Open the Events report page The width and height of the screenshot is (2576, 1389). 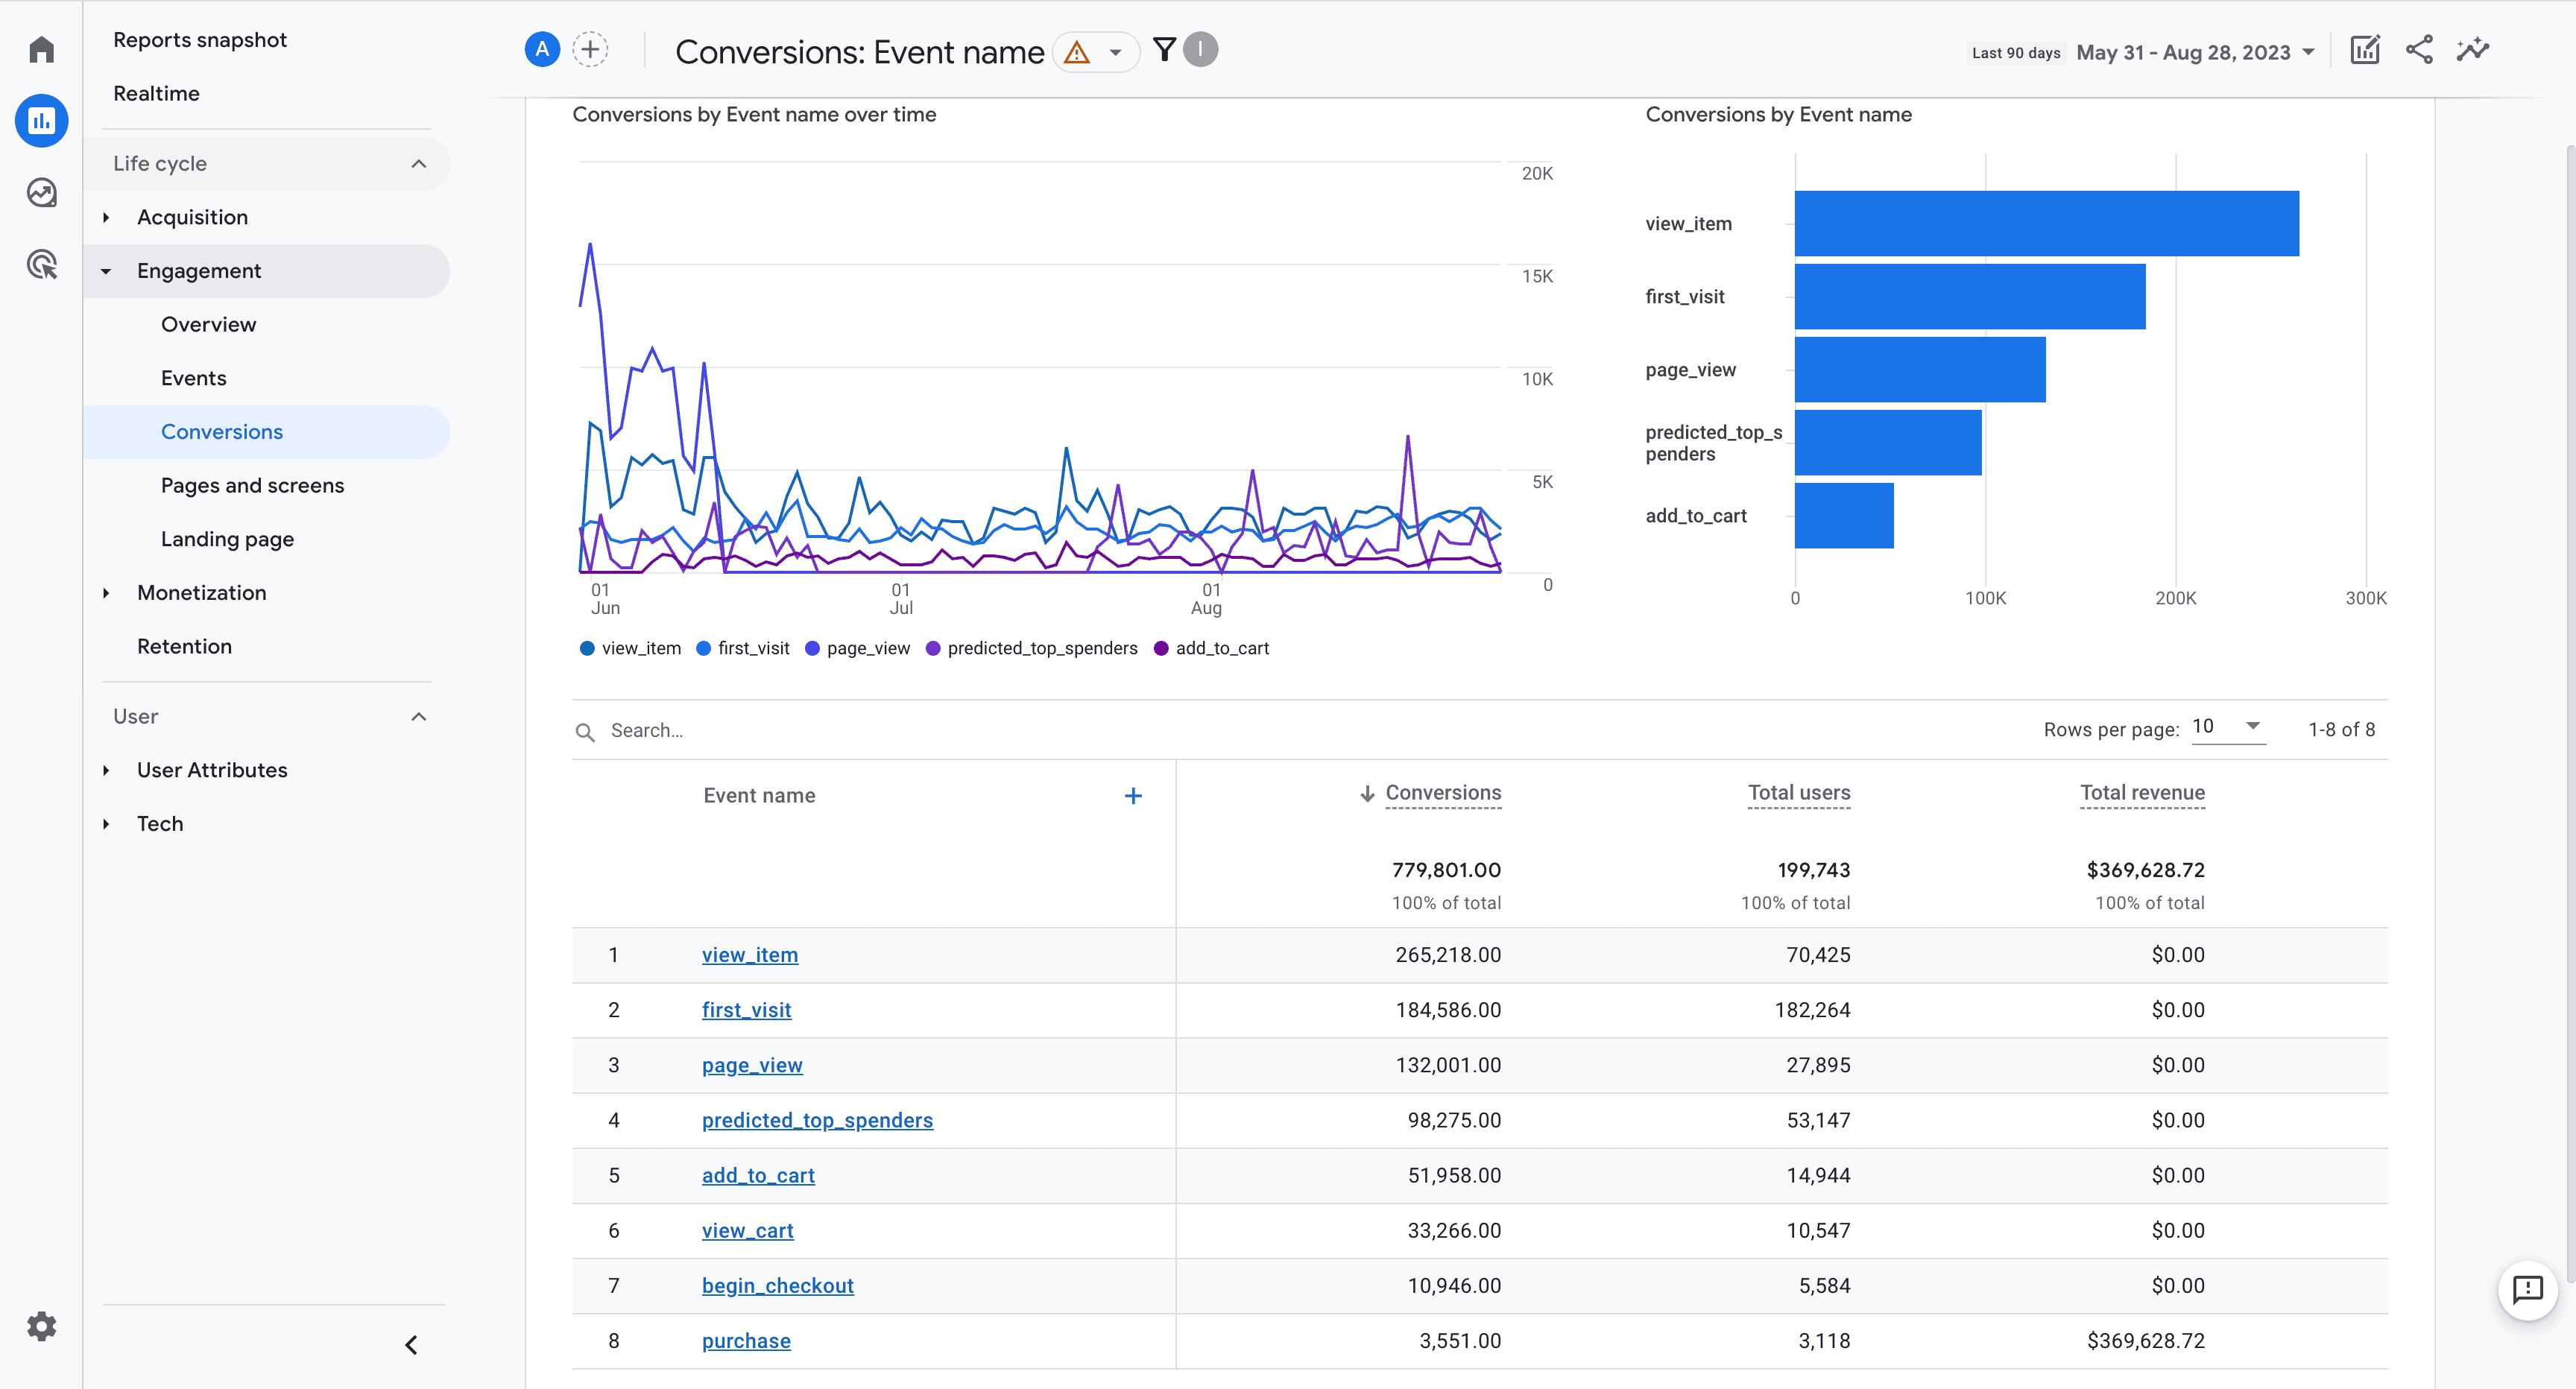coord(193,378)
